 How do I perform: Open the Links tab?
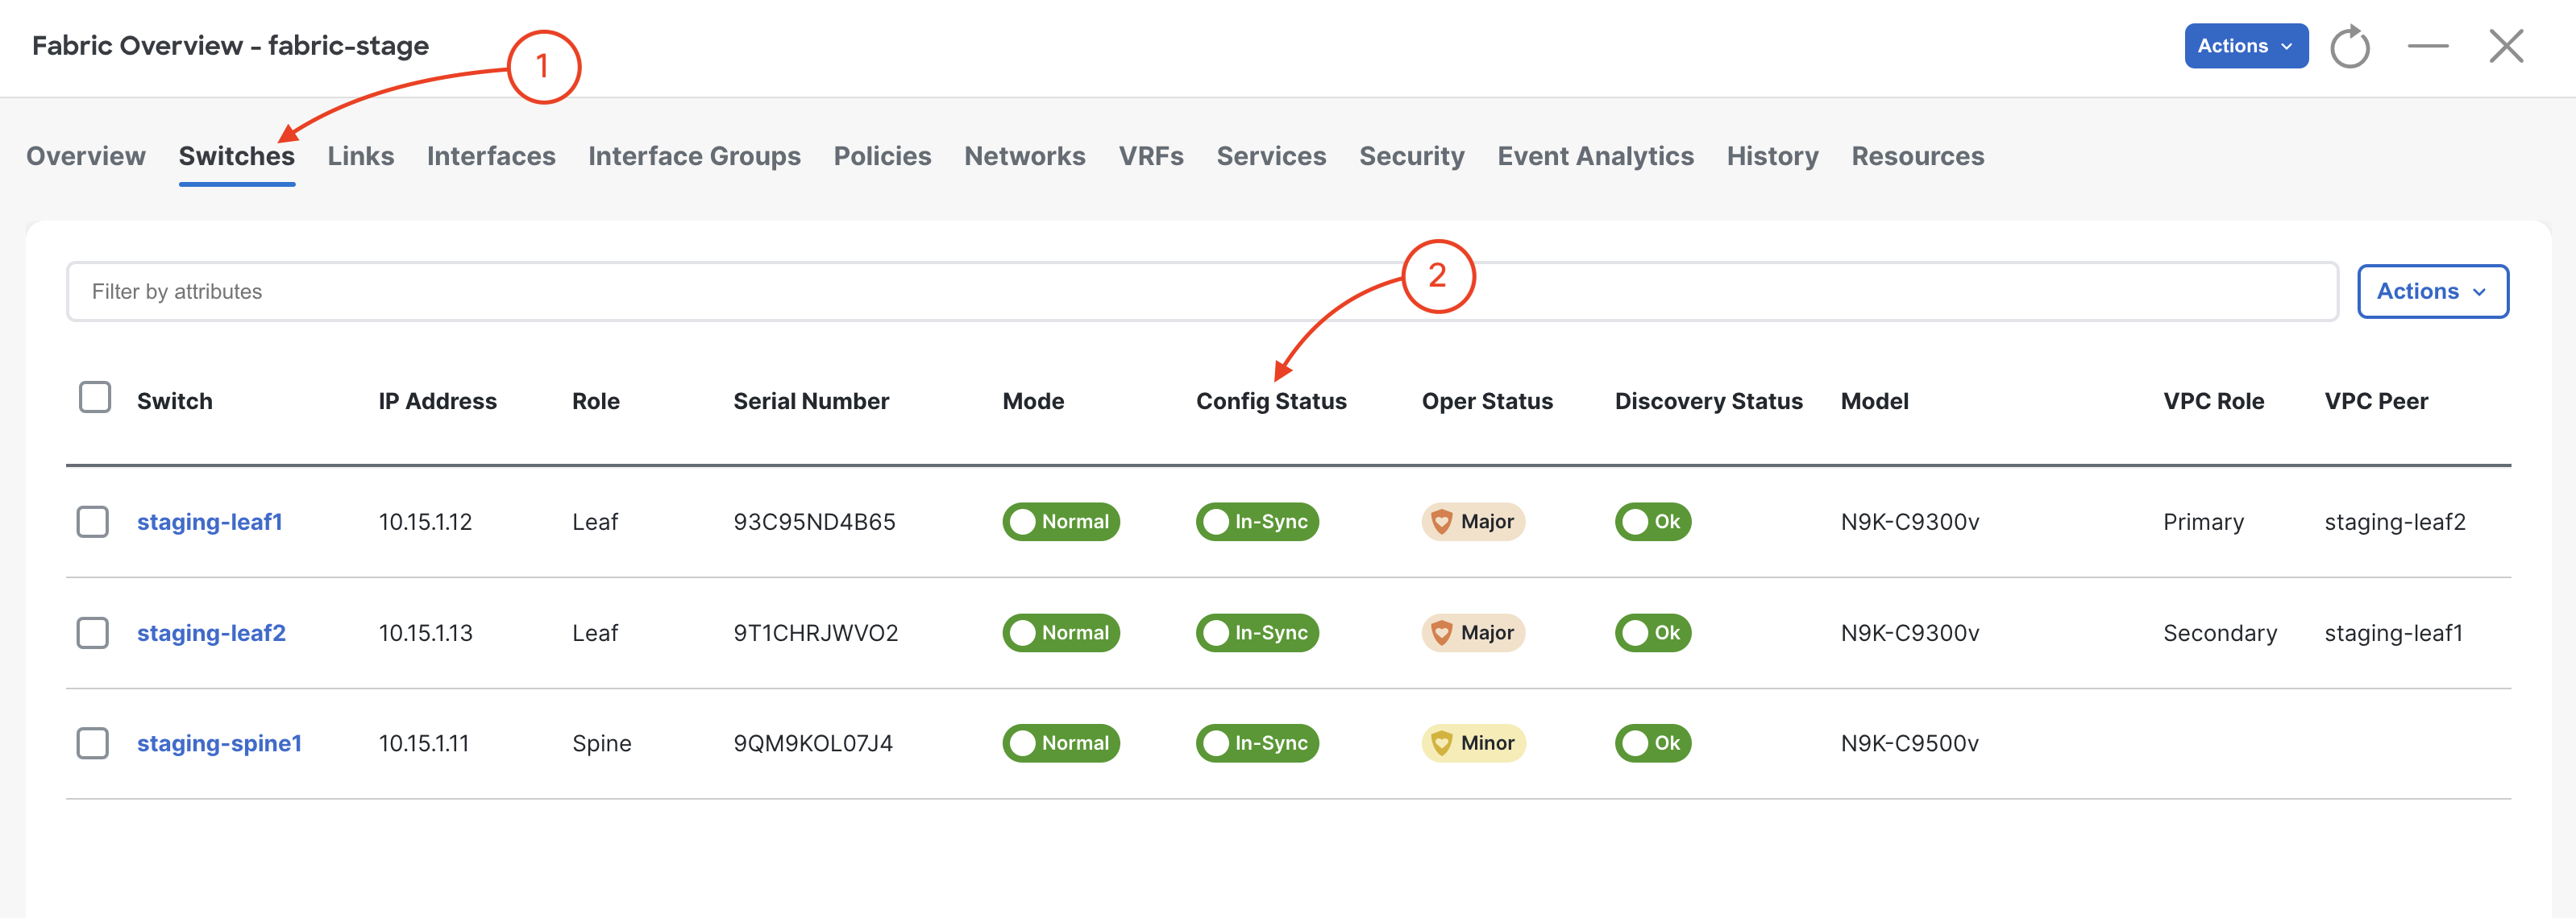click(361, 156)
